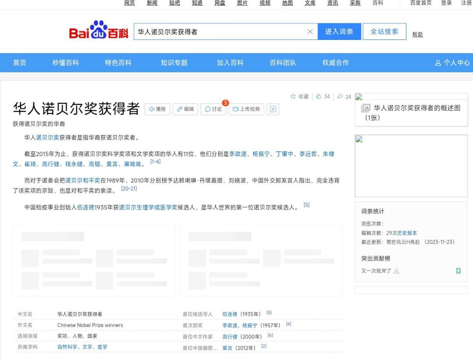Click the 进入词条 button
The width and height of the screenshot is (473, 360).
click(339, 32)
